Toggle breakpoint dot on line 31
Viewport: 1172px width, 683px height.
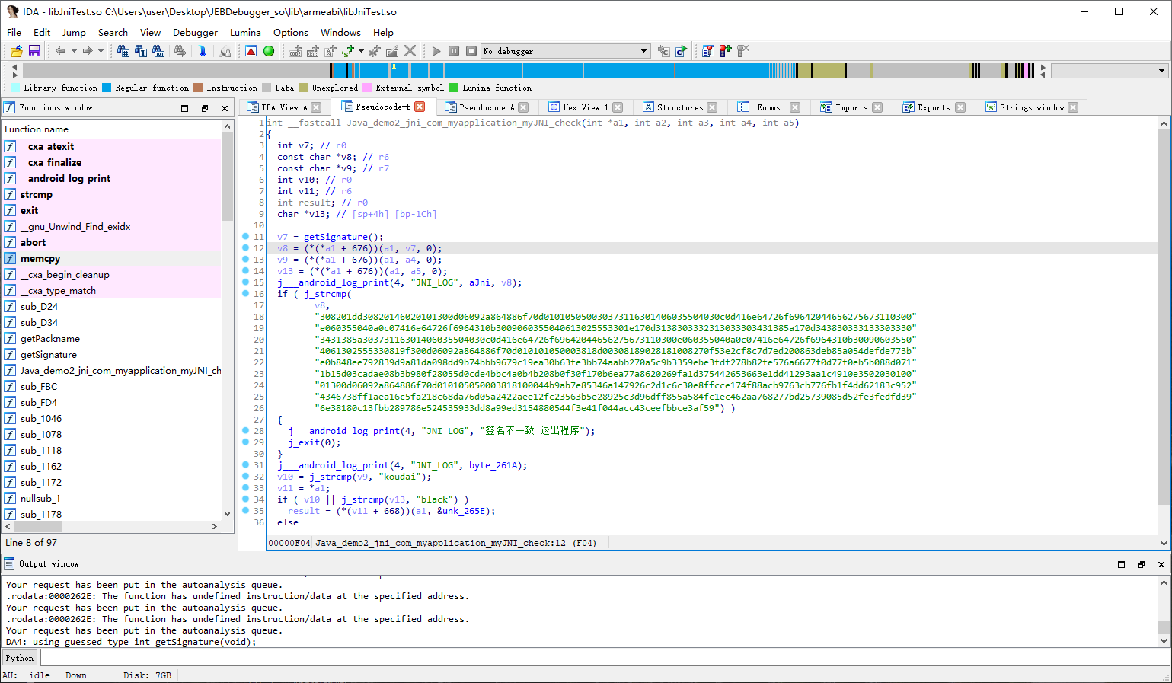click(245, 465)
